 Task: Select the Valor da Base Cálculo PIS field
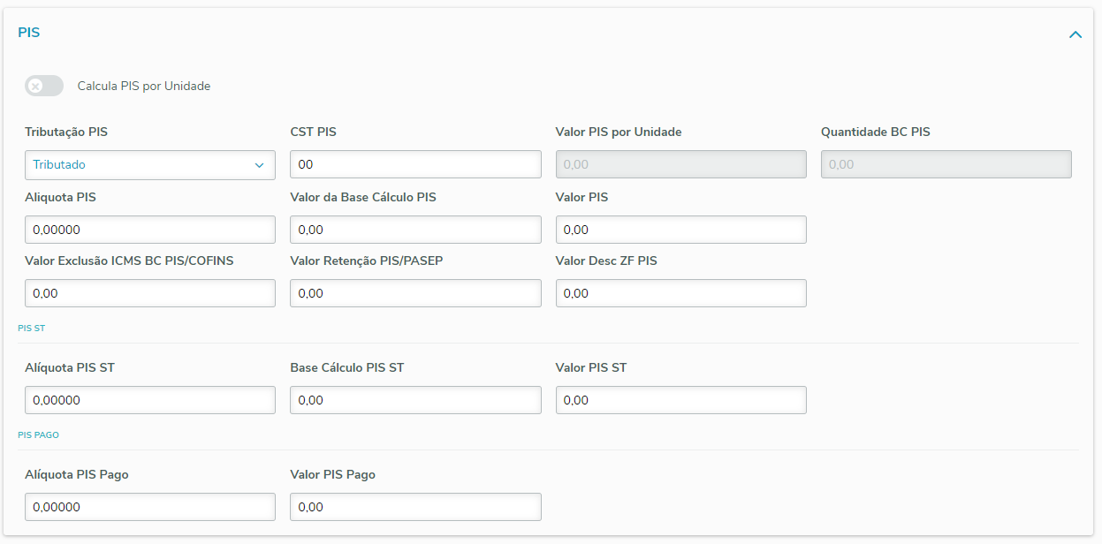pyautogui.click(x=415, y=230)
